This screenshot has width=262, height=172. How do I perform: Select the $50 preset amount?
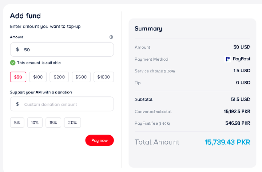point(18,77)
